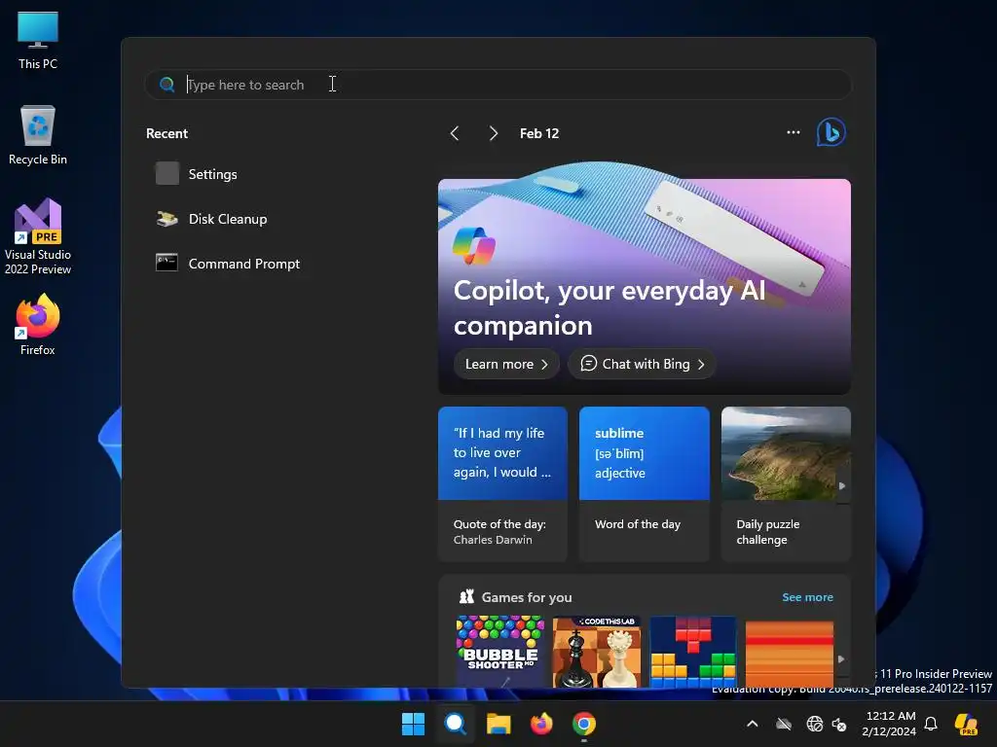Click the OneDrive cloud tray icon
This screenshot has width=997, height=747.
pyautogui.click(x=784, y=724)
